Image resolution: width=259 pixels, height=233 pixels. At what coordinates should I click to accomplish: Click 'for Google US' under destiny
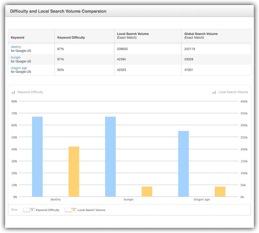pos(21,51)
